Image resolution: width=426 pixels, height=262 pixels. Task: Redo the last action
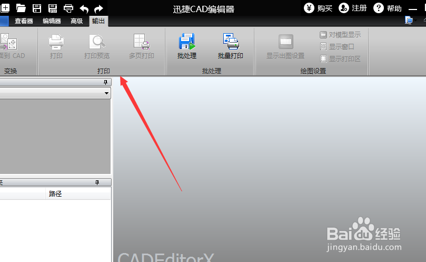[98, 9]
